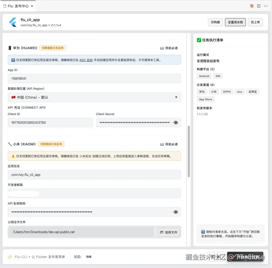Click the 应用包名 input field

pos(94,175)
